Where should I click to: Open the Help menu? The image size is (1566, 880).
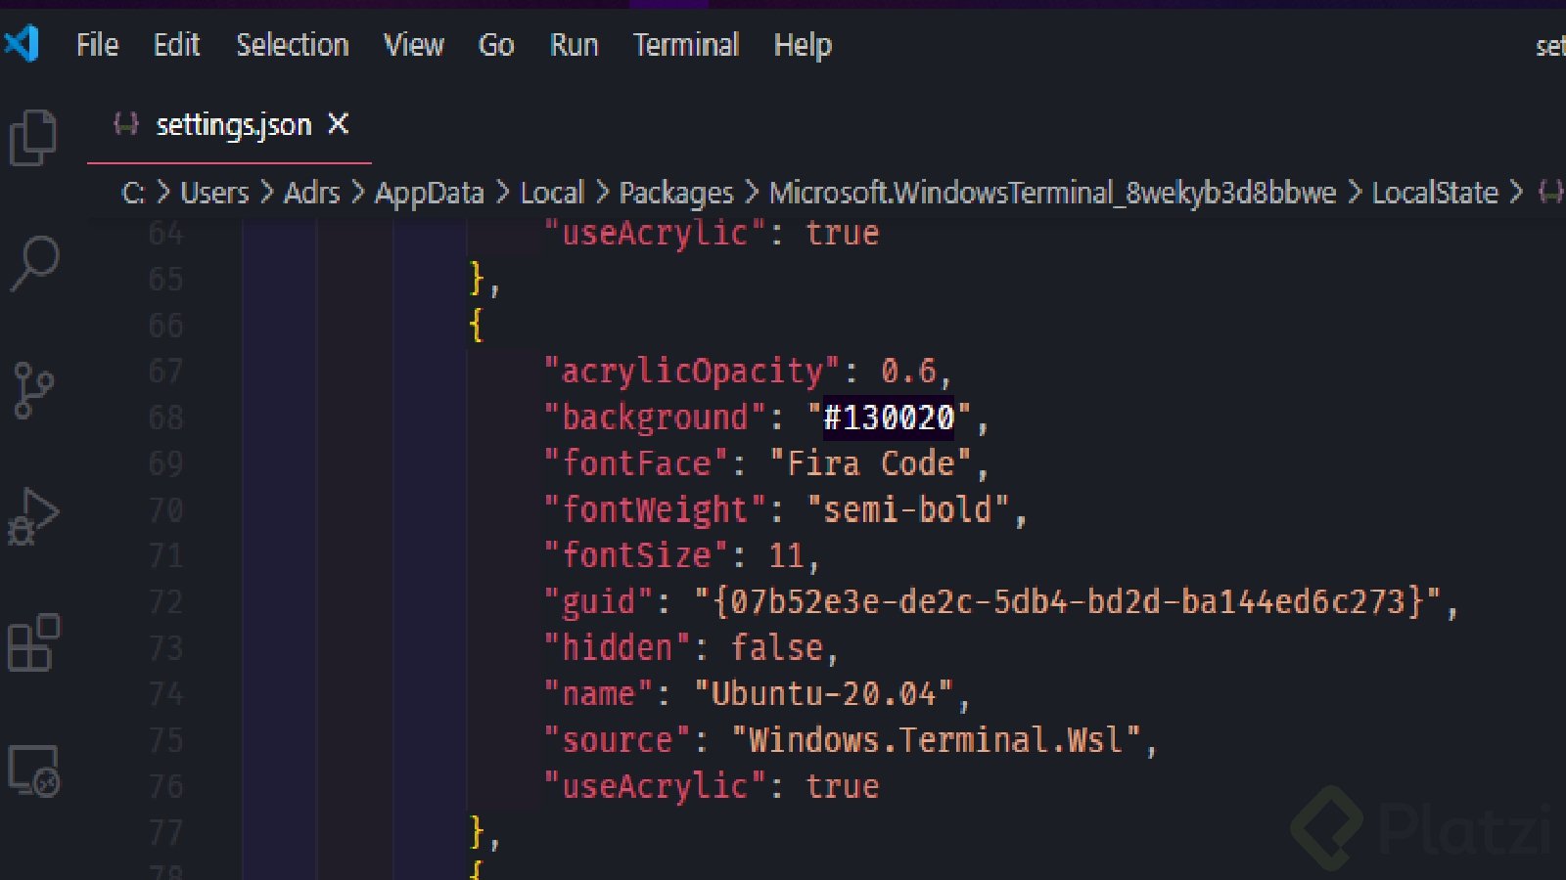(802, 45)
